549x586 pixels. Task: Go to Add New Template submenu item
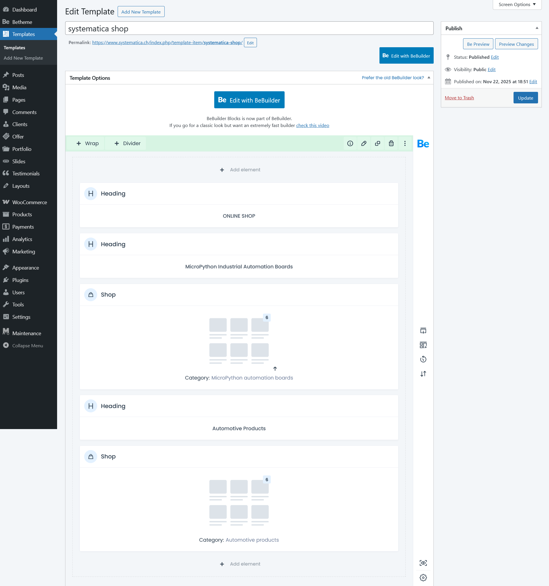point(23,58)
